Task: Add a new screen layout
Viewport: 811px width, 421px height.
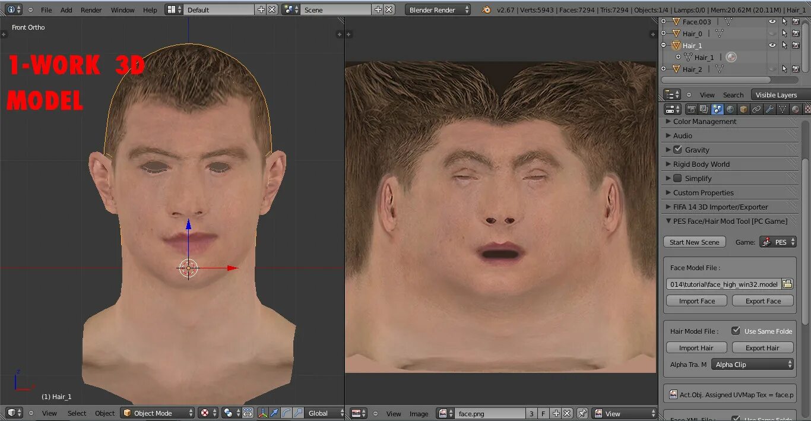Action: (x=261, y=10)
